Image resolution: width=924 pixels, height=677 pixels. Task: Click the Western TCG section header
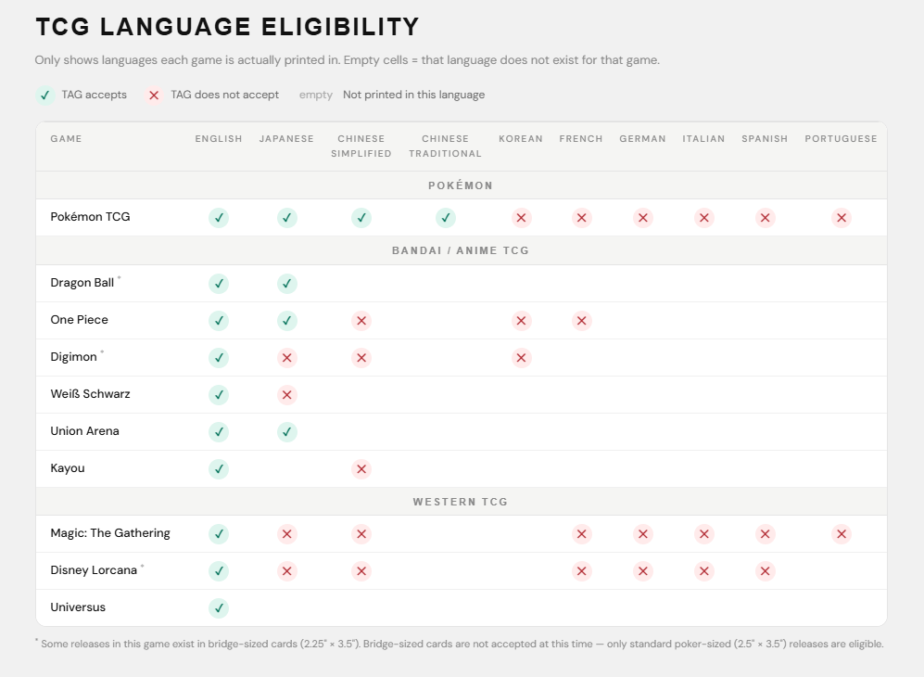click(461, 502)
